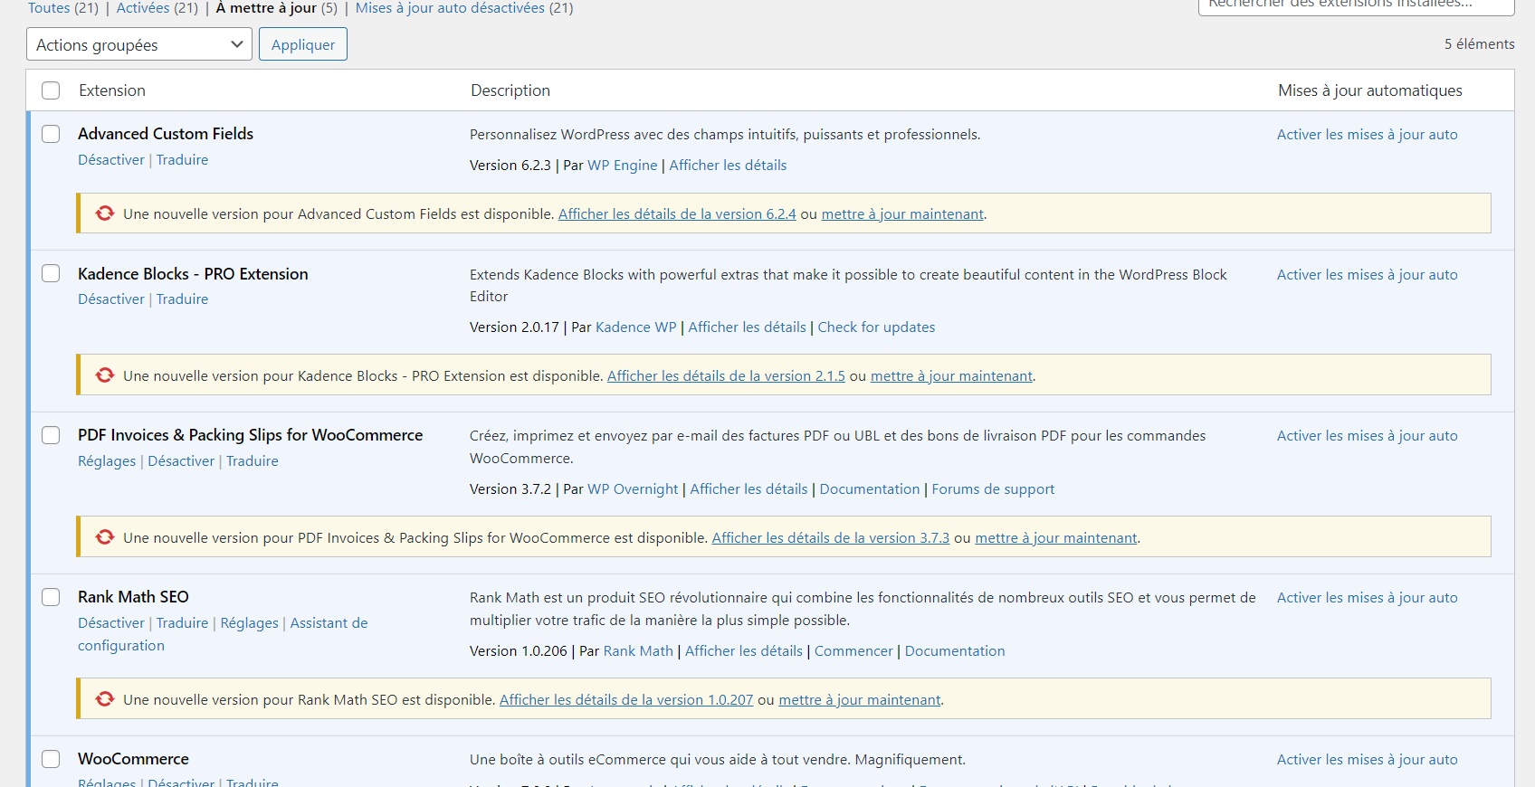
Task: Select the WooCommerce plugin checkbox
Action: pyautogui.click(x=51, y=759)
